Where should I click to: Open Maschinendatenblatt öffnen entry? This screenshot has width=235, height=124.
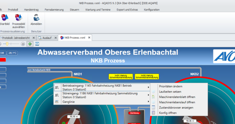(x=177, y=97)
